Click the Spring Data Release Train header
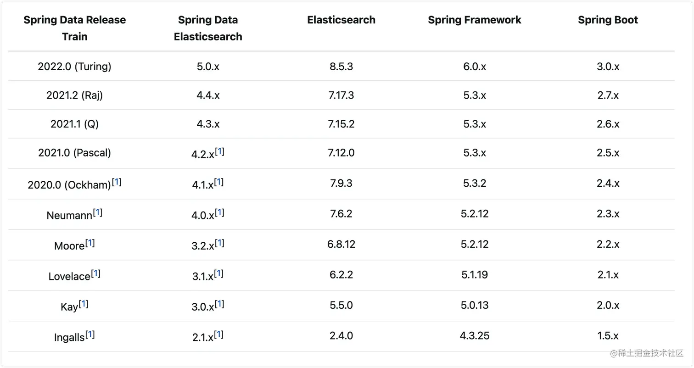 click(74, 28)
